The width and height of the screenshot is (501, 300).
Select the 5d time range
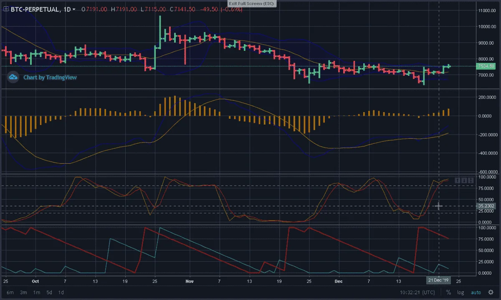pos(49,292)
